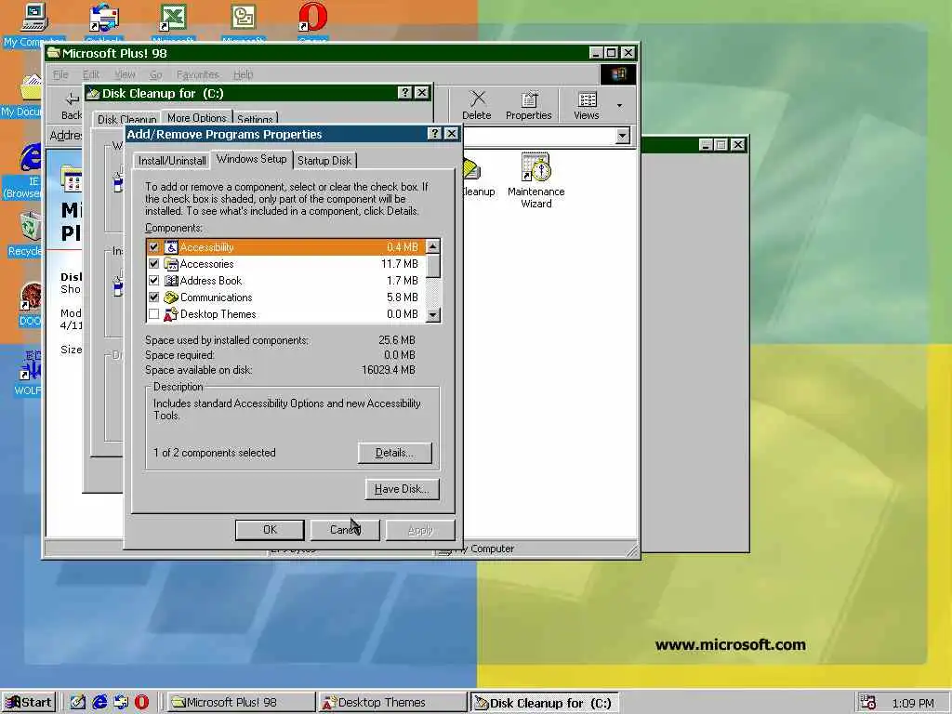
Task: Click the Communications component icon
Action: coord(171,297)
